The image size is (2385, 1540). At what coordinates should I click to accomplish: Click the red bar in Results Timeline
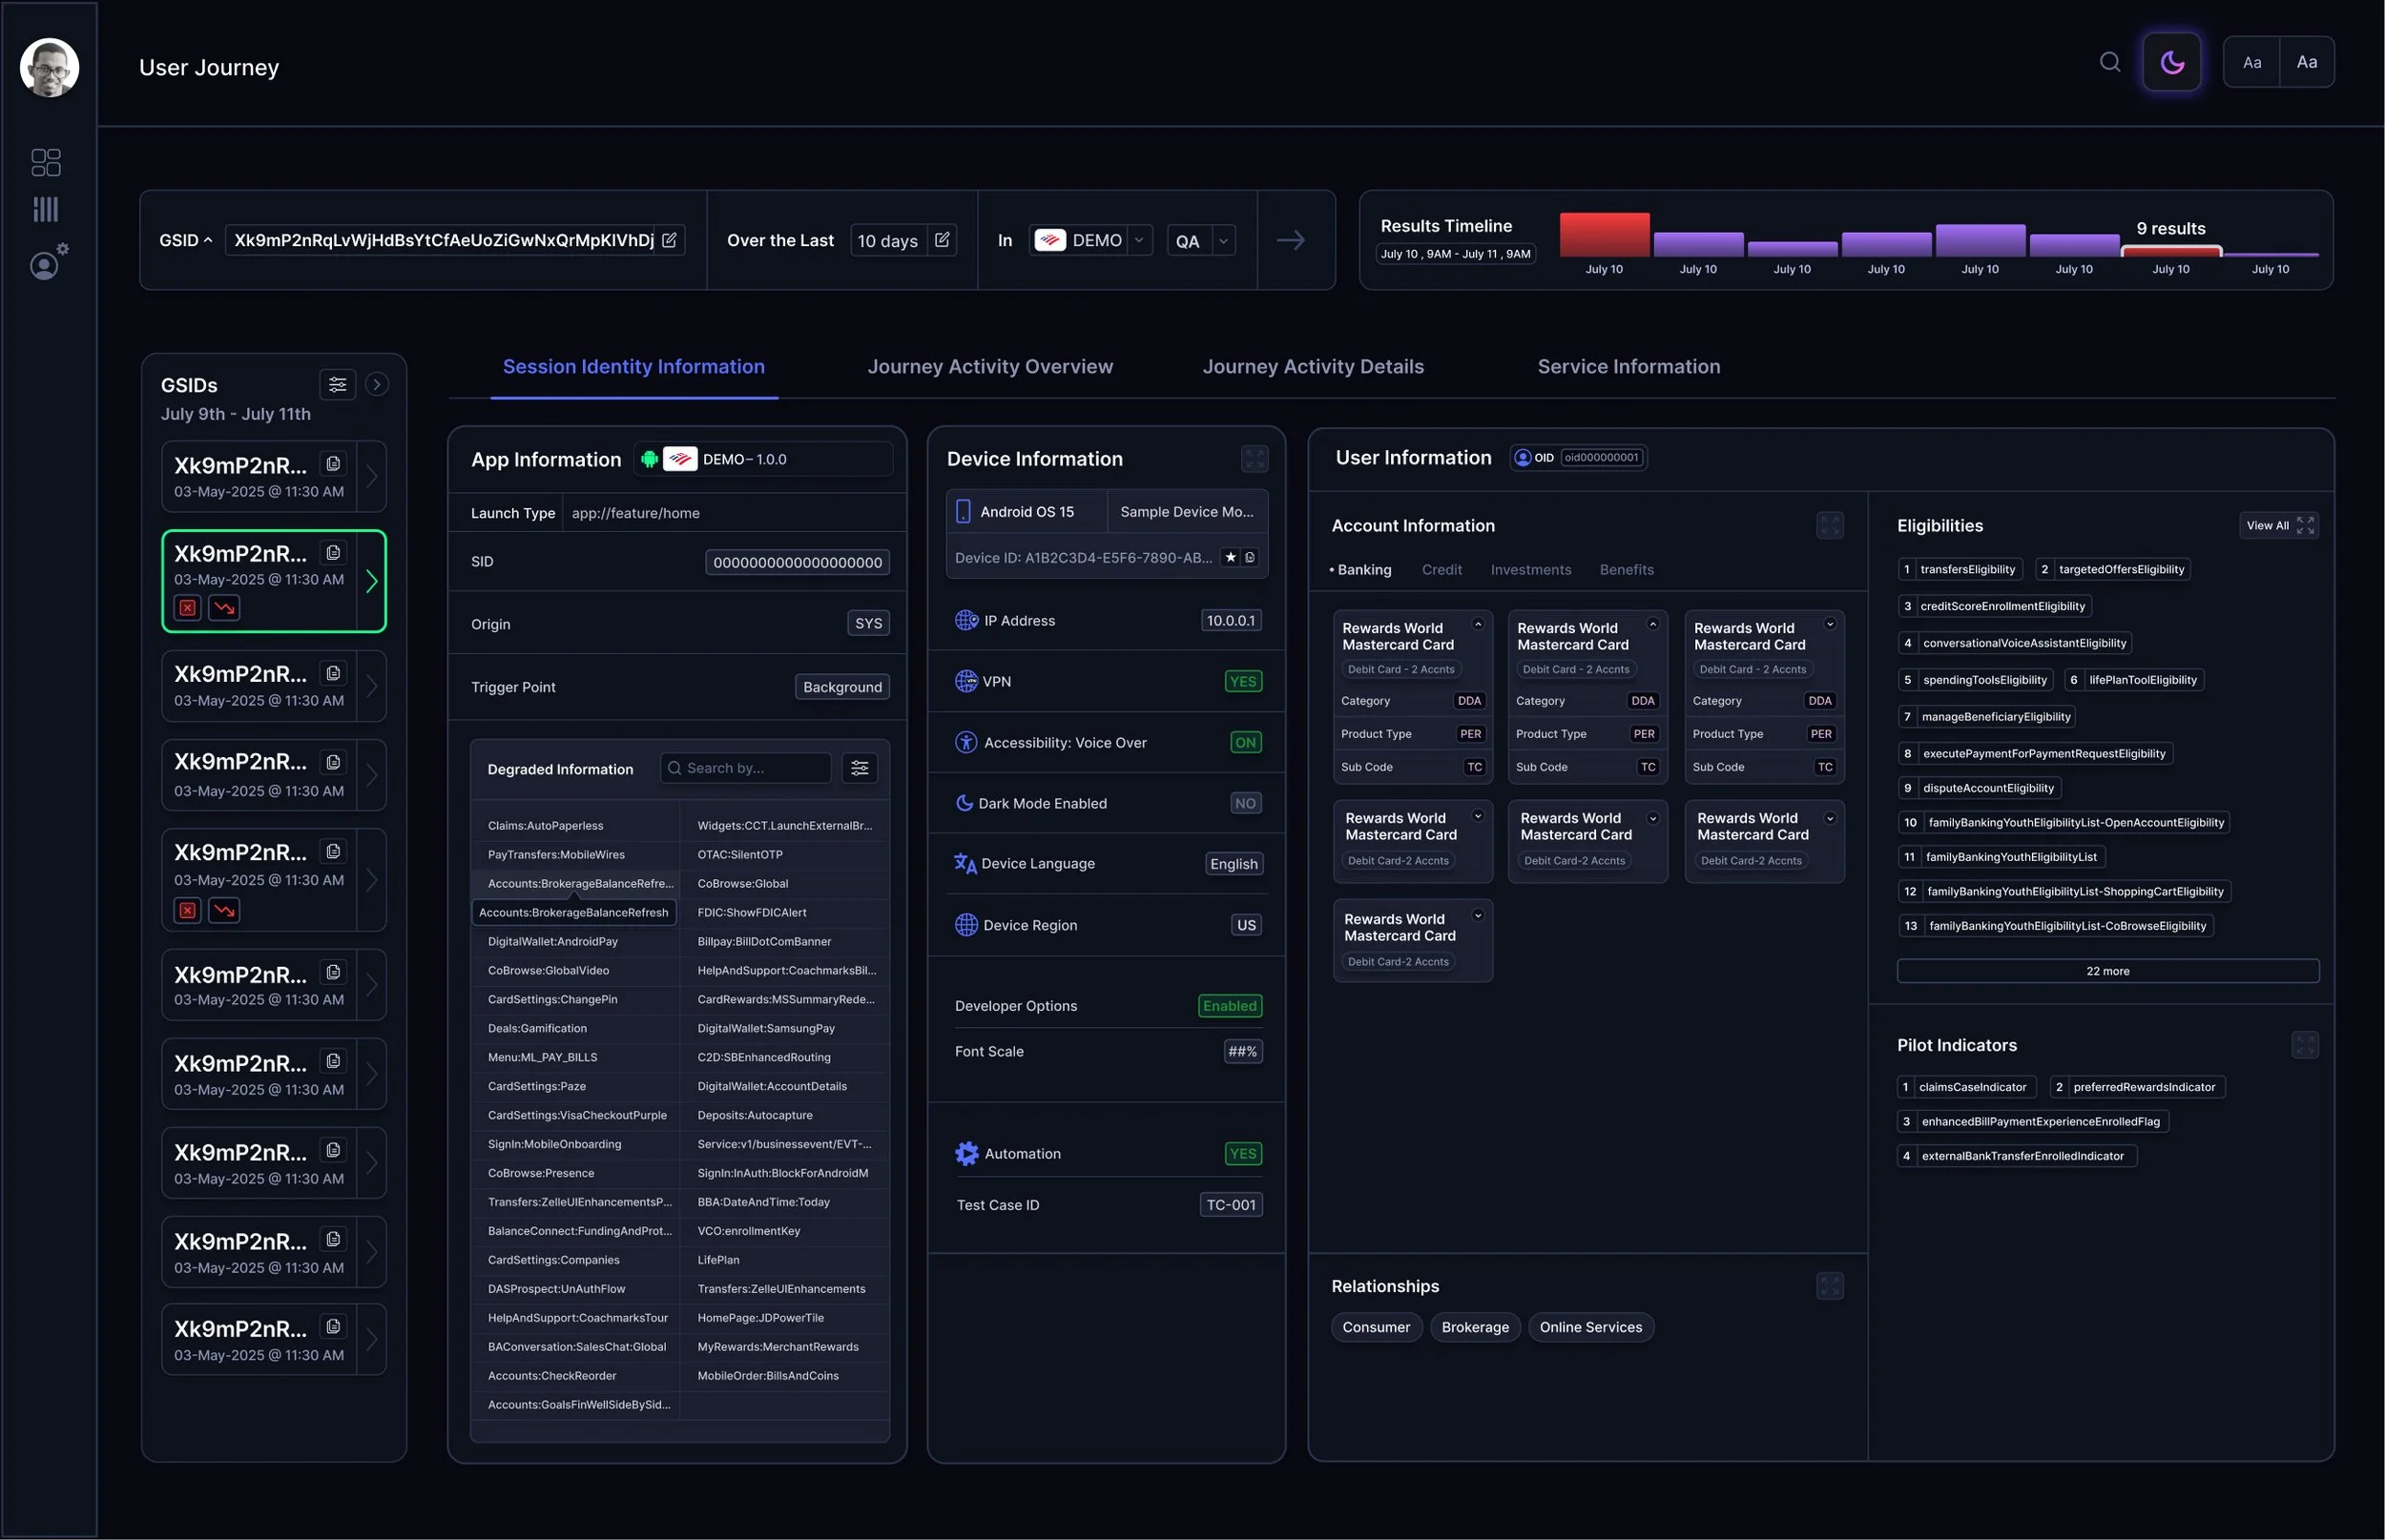(x=1605, y=235)
